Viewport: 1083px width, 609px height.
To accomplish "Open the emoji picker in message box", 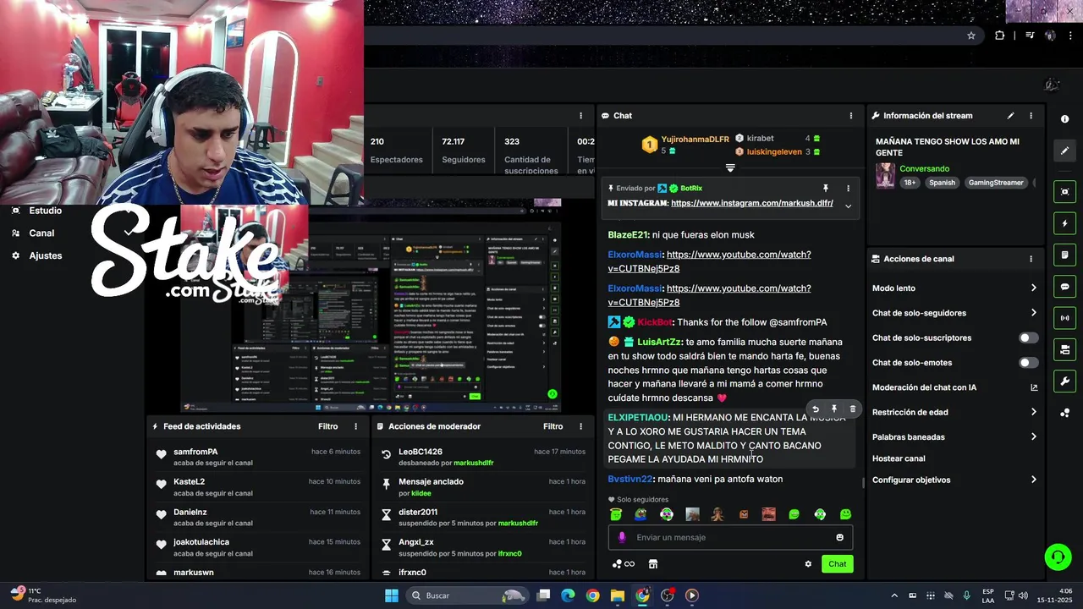I will click(839, 537).
